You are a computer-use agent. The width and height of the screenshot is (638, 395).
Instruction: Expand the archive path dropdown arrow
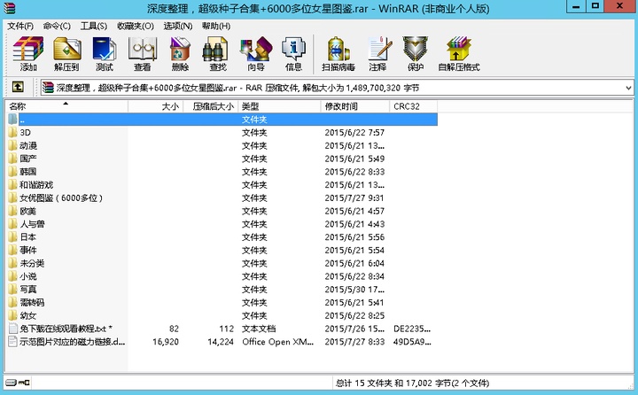point(628,88)
